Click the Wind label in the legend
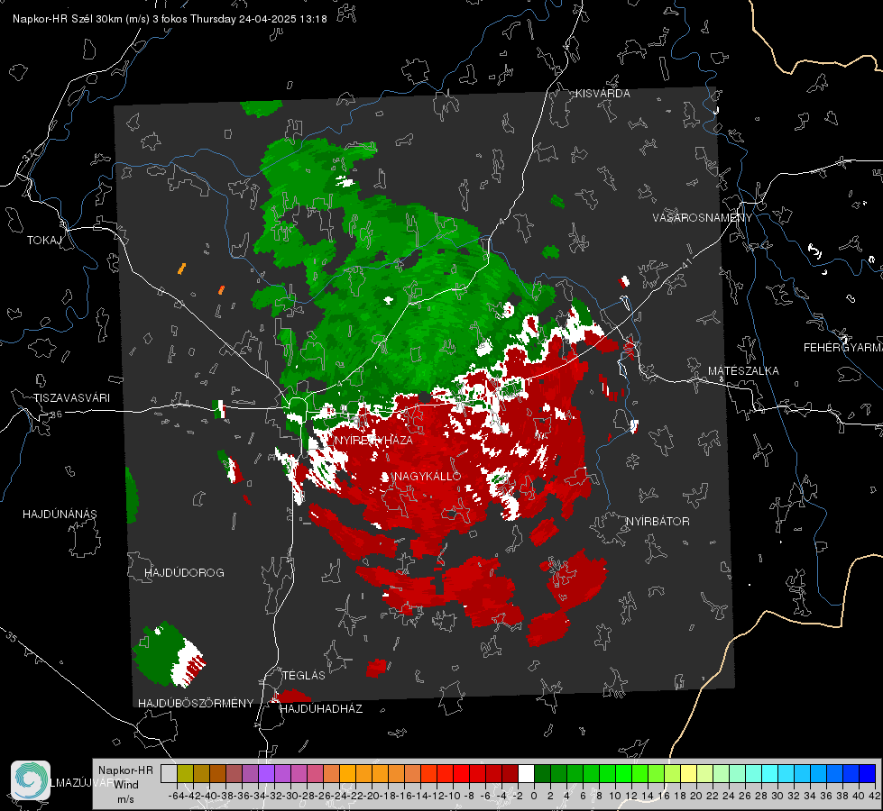Screen dimensions: 883x811 point(126,784)
